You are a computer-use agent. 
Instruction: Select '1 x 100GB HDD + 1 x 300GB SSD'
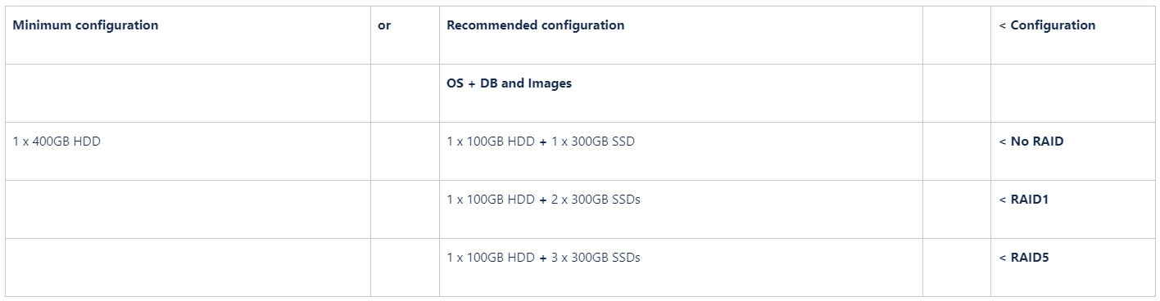tap(681, 151)
